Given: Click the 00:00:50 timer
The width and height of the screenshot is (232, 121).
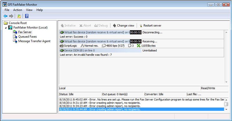Looking at the screenshot, I should tap(135, 41).
